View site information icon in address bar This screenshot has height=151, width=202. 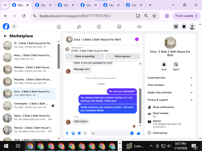[x=35, y=16]
